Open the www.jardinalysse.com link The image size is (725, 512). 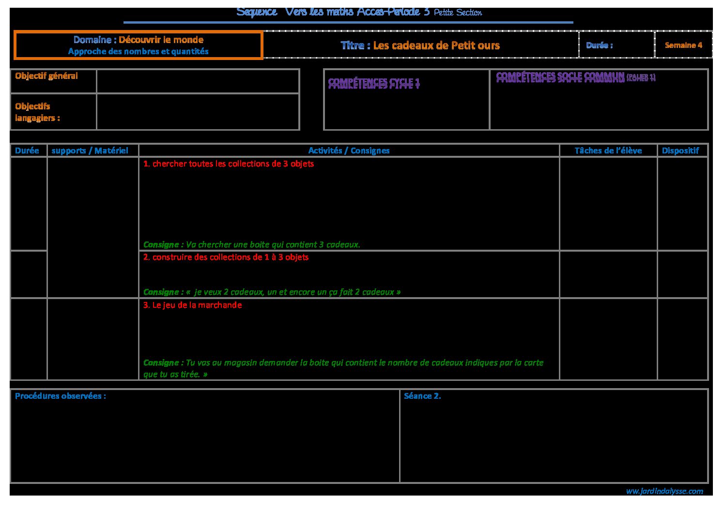664,491
